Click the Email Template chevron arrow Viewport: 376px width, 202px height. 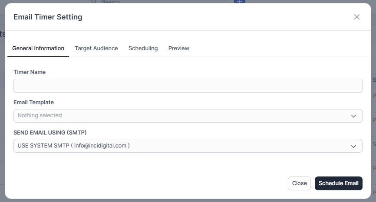tap(353, 116)
